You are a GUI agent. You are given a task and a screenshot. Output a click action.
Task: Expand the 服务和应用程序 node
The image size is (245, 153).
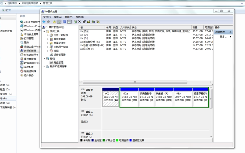(44, 66)
